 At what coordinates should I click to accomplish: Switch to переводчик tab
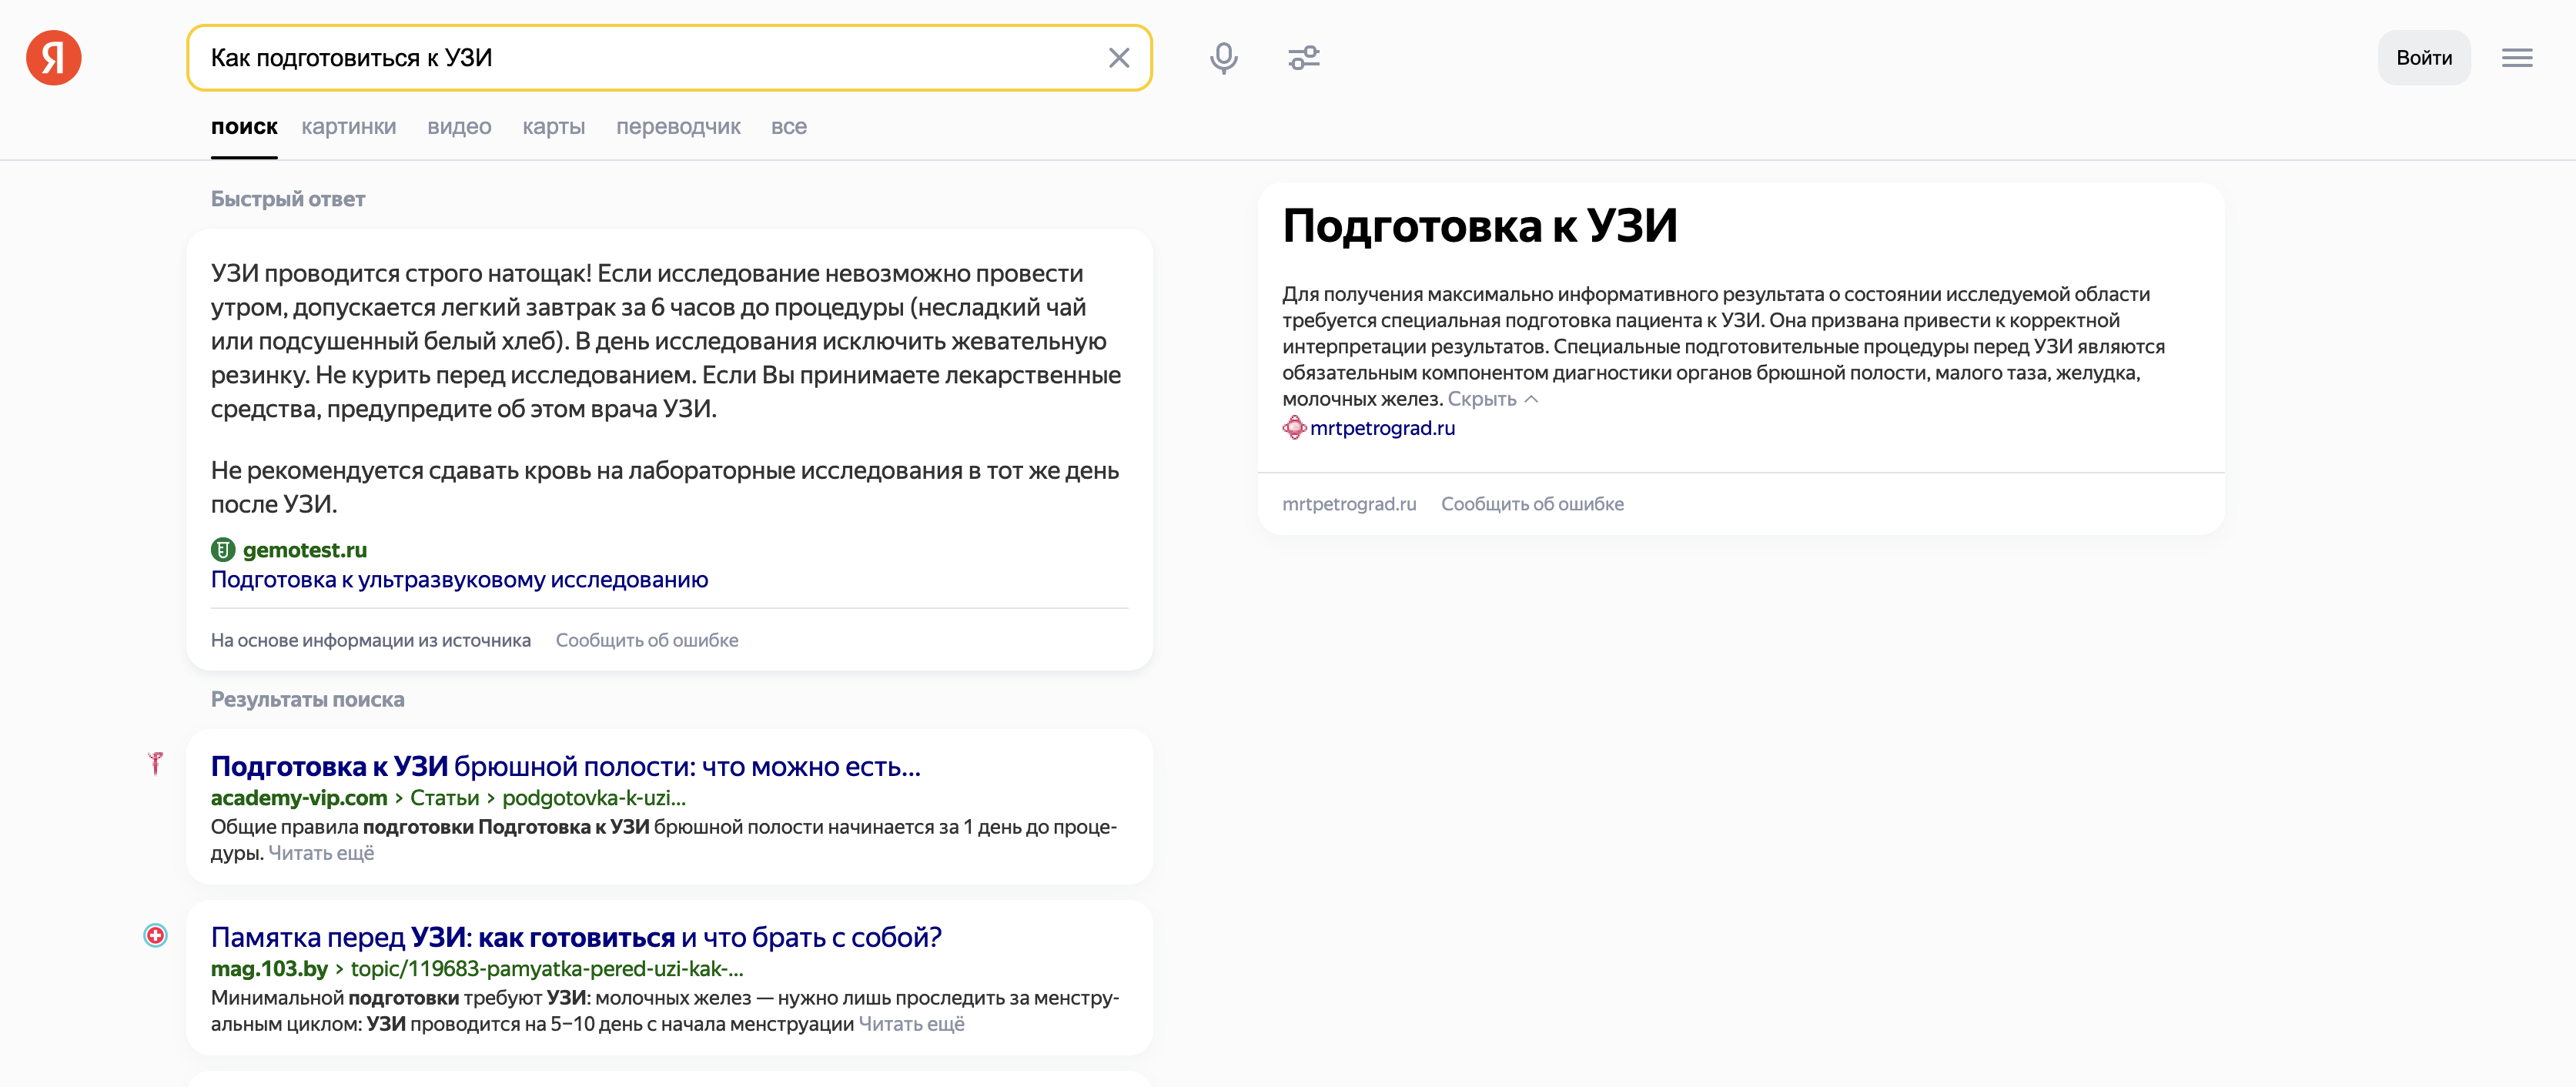point(679,126)
